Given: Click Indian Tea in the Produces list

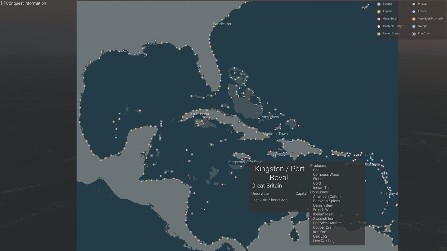Looking at the screenshot, I should [322, 187].
